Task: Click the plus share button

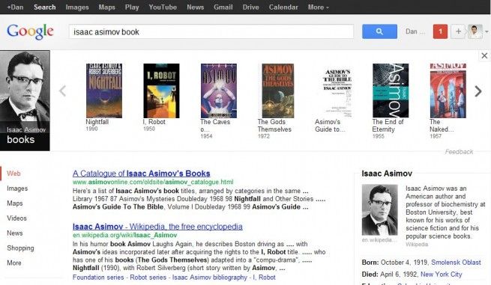Action: point(458,31)
